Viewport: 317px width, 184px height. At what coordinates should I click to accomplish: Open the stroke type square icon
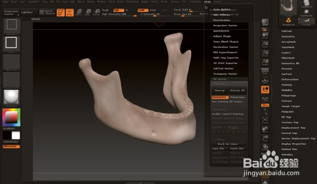11,43
